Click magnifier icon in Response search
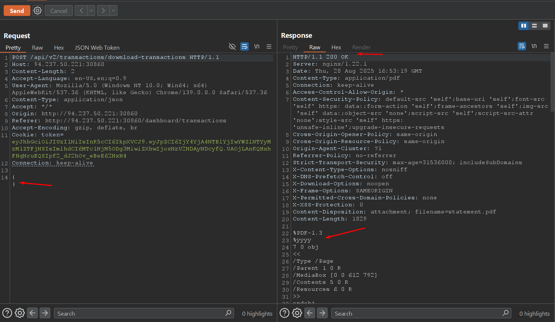 (506, 313)
